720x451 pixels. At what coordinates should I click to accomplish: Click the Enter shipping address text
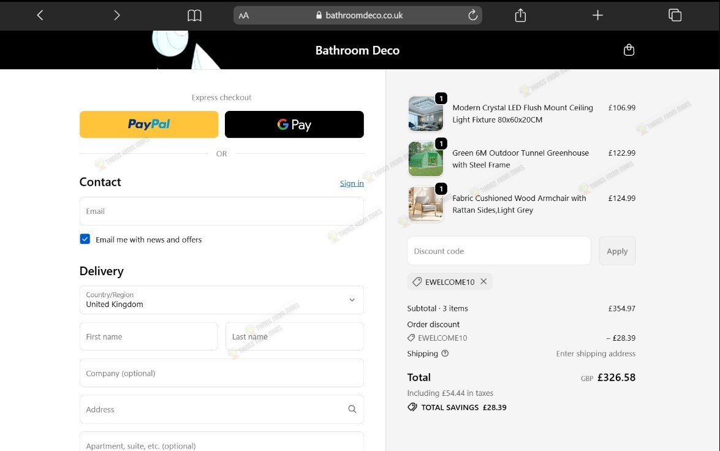[x=596, y=353]
